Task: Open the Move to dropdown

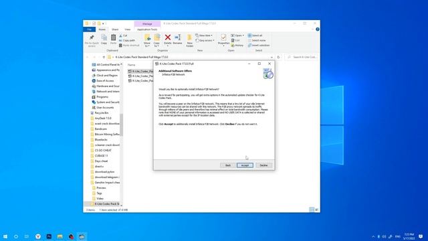Action: click(147, 40)
